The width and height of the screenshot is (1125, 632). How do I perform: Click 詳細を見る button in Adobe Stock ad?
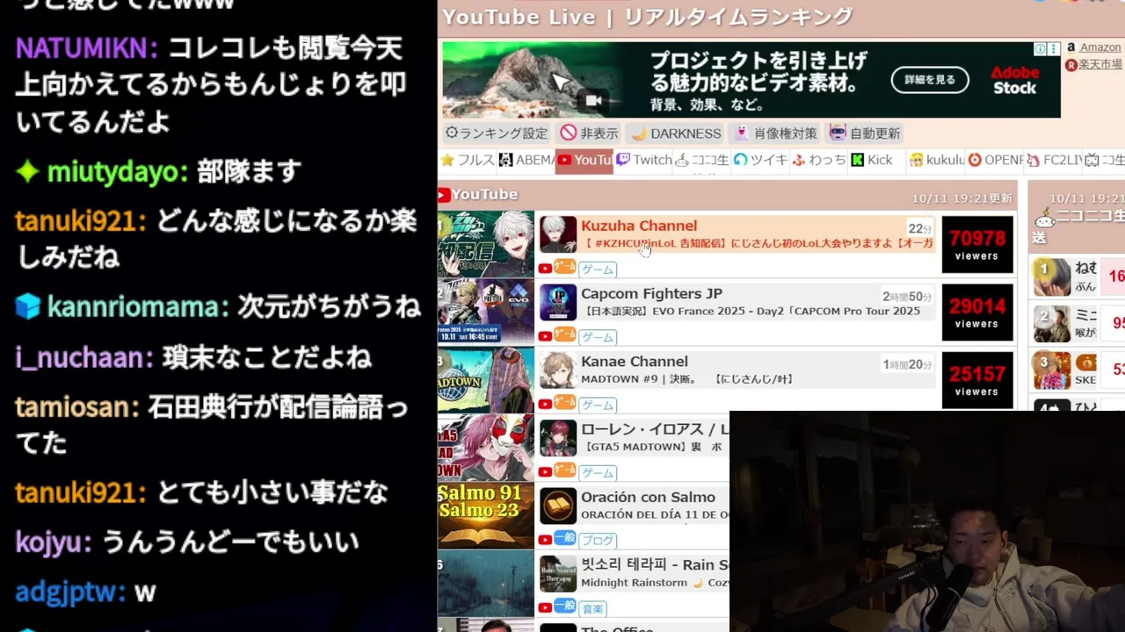click(x=930, y=80)
